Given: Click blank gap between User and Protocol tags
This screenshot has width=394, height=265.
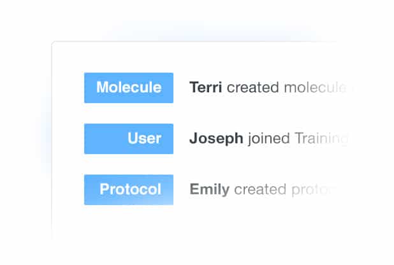Looking at the screenshot, I should pos(128,164).
